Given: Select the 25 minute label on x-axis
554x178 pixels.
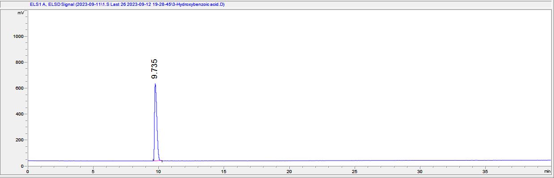Looking at the screenshot, I should tap(355, 171).
